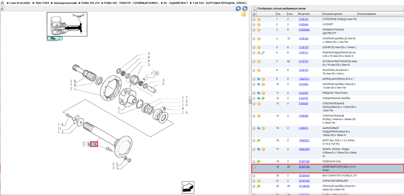Image resolution: width=404 pixels, height=195 pixels.
Task: Click 'Поз.' column header
Action: click(281, 14)
